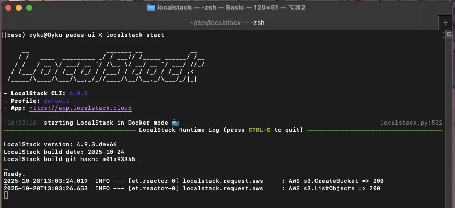Click the yellow minimize window button
Image resolution: width=455 pixels, height=208 pixels.
click(x=19, y=8)
